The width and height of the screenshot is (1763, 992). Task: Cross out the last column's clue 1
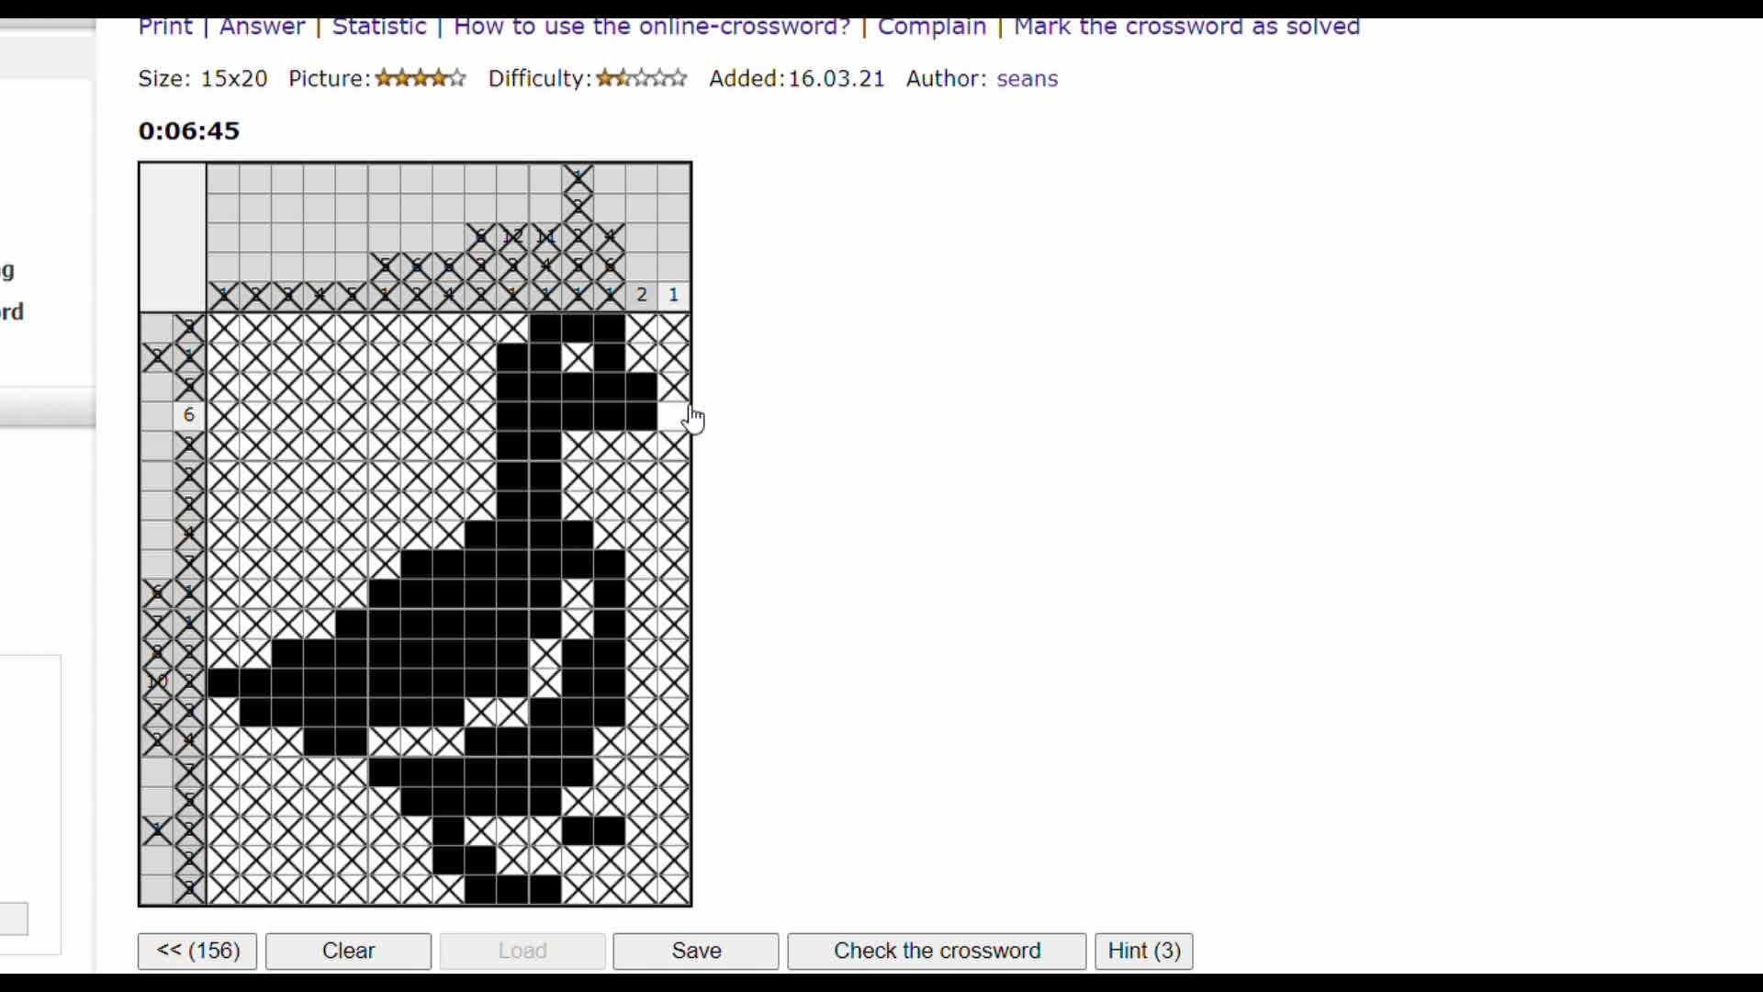pyautogui.click(x=674, y=295)
